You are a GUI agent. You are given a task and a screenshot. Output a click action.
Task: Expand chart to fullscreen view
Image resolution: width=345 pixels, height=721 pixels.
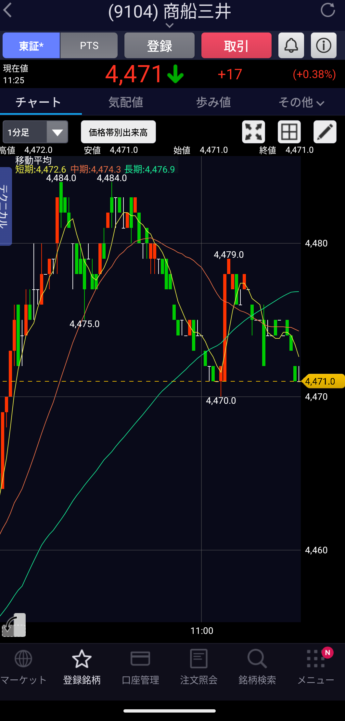(253, 132)
